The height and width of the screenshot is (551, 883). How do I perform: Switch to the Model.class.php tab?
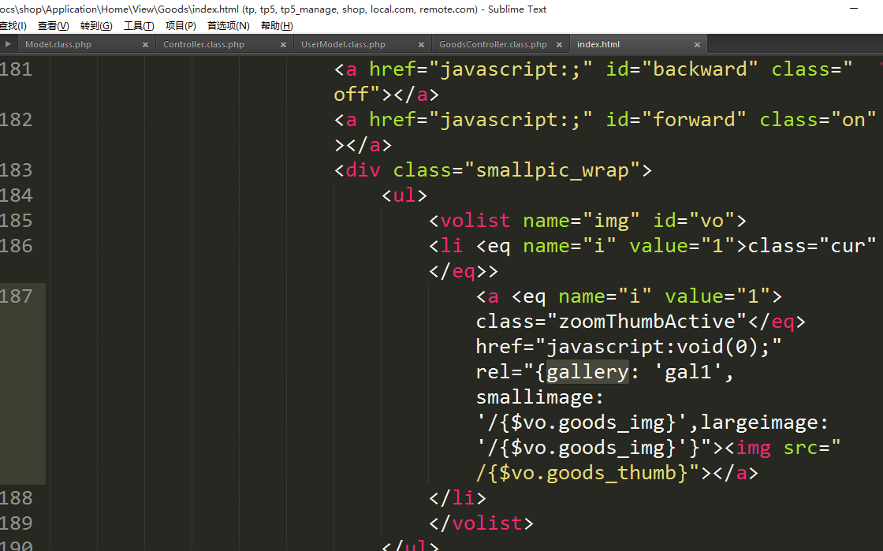point(58,45)
